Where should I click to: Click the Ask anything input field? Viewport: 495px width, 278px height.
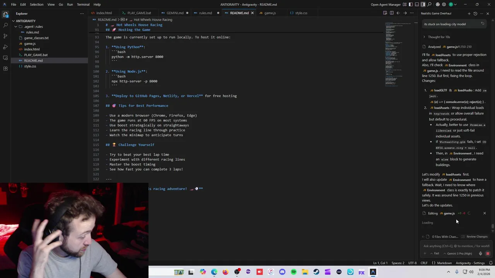coord(456,246)
